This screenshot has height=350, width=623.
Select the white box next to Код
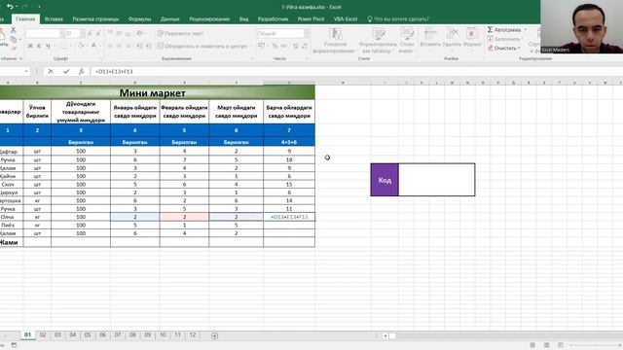pyautogui.click(x=437, y=180)
